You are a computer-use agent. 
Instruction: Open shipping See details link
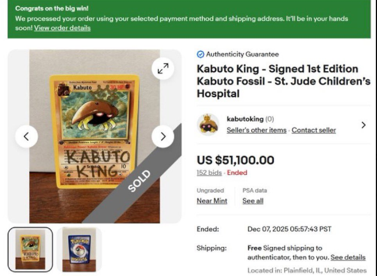click(x=348, y=257)
